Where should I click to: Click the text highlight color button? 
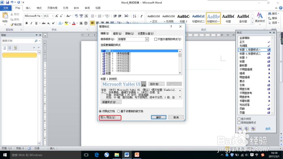tap(67, 23)
